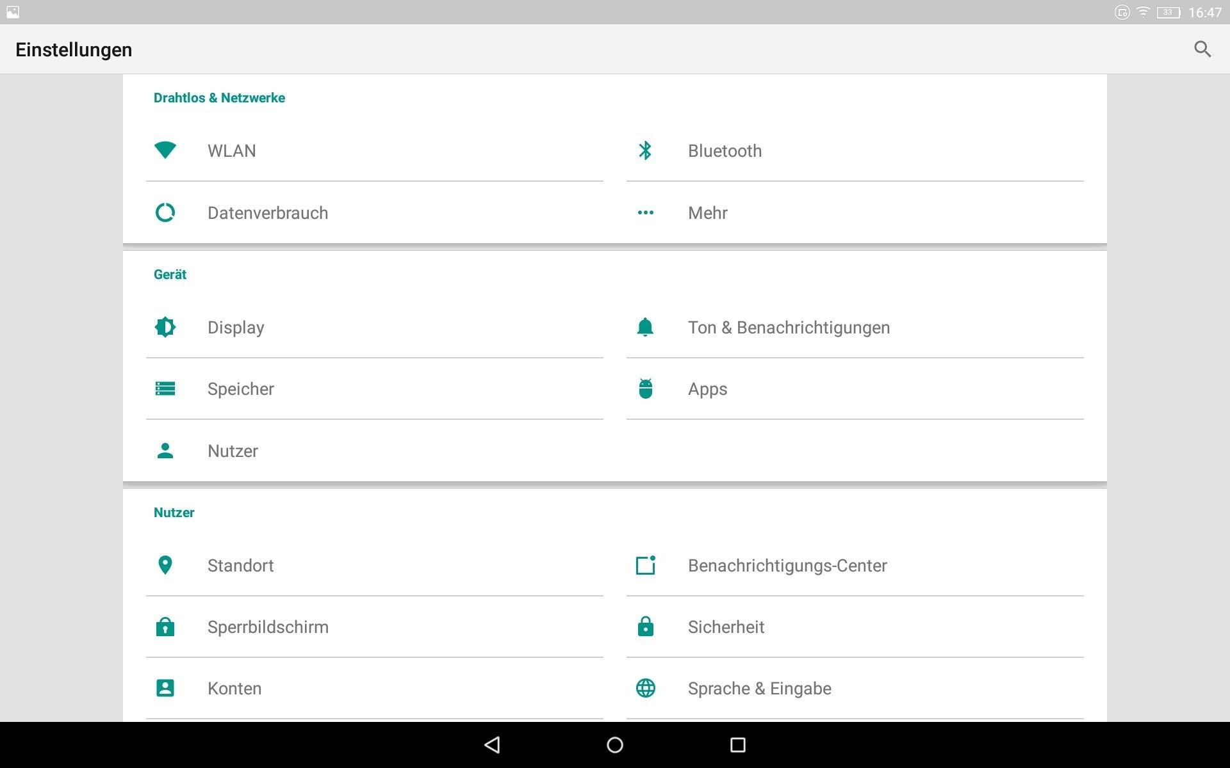Tap the 16:47 clock in status bar

(1205, 12)
